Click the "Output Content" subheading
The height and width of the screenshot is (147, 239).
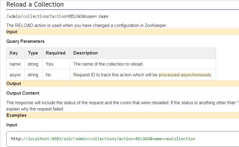click(23, 93)
